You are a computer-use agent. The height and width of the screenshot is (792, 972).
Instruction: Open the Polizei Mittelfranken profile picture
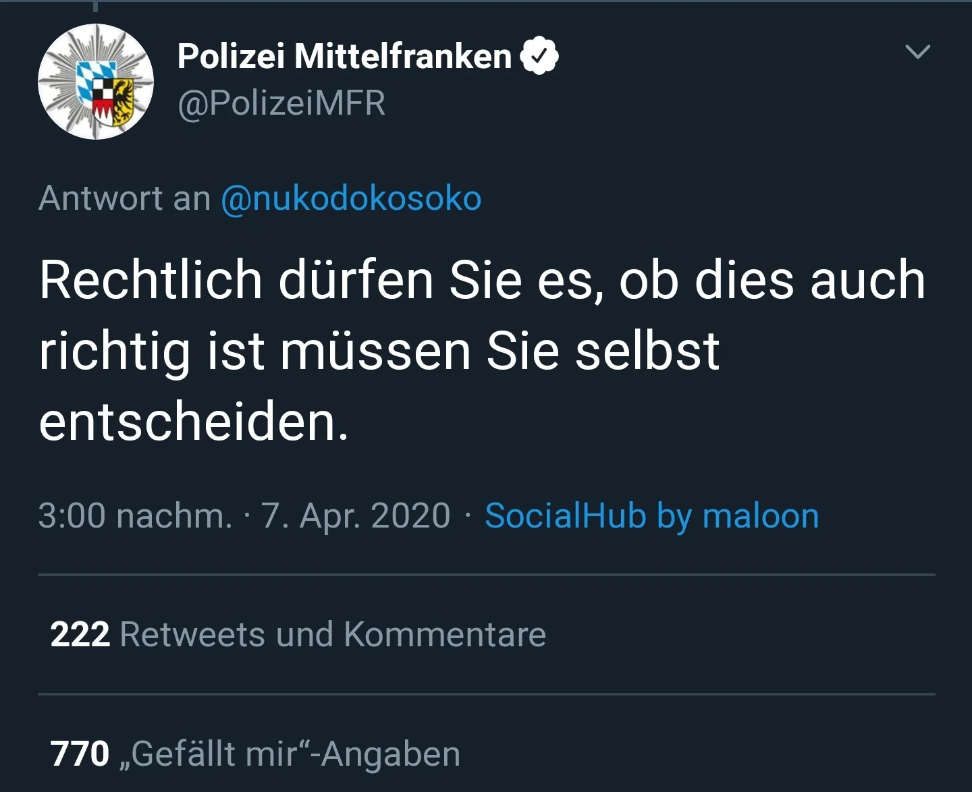tap(96, 82)
